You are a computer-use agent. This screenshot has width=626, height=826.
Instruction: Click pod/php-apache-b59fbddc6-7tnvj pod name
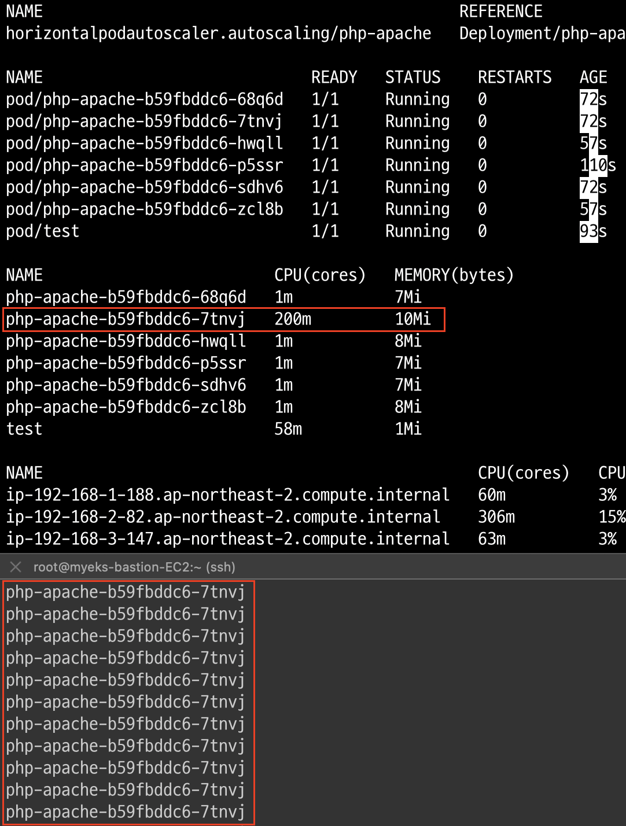click(144, 121)
